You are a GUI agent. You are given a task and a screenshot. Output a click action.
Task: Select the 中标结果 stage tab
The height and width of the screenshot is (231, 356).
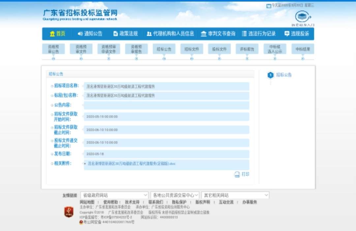point(303,49)
